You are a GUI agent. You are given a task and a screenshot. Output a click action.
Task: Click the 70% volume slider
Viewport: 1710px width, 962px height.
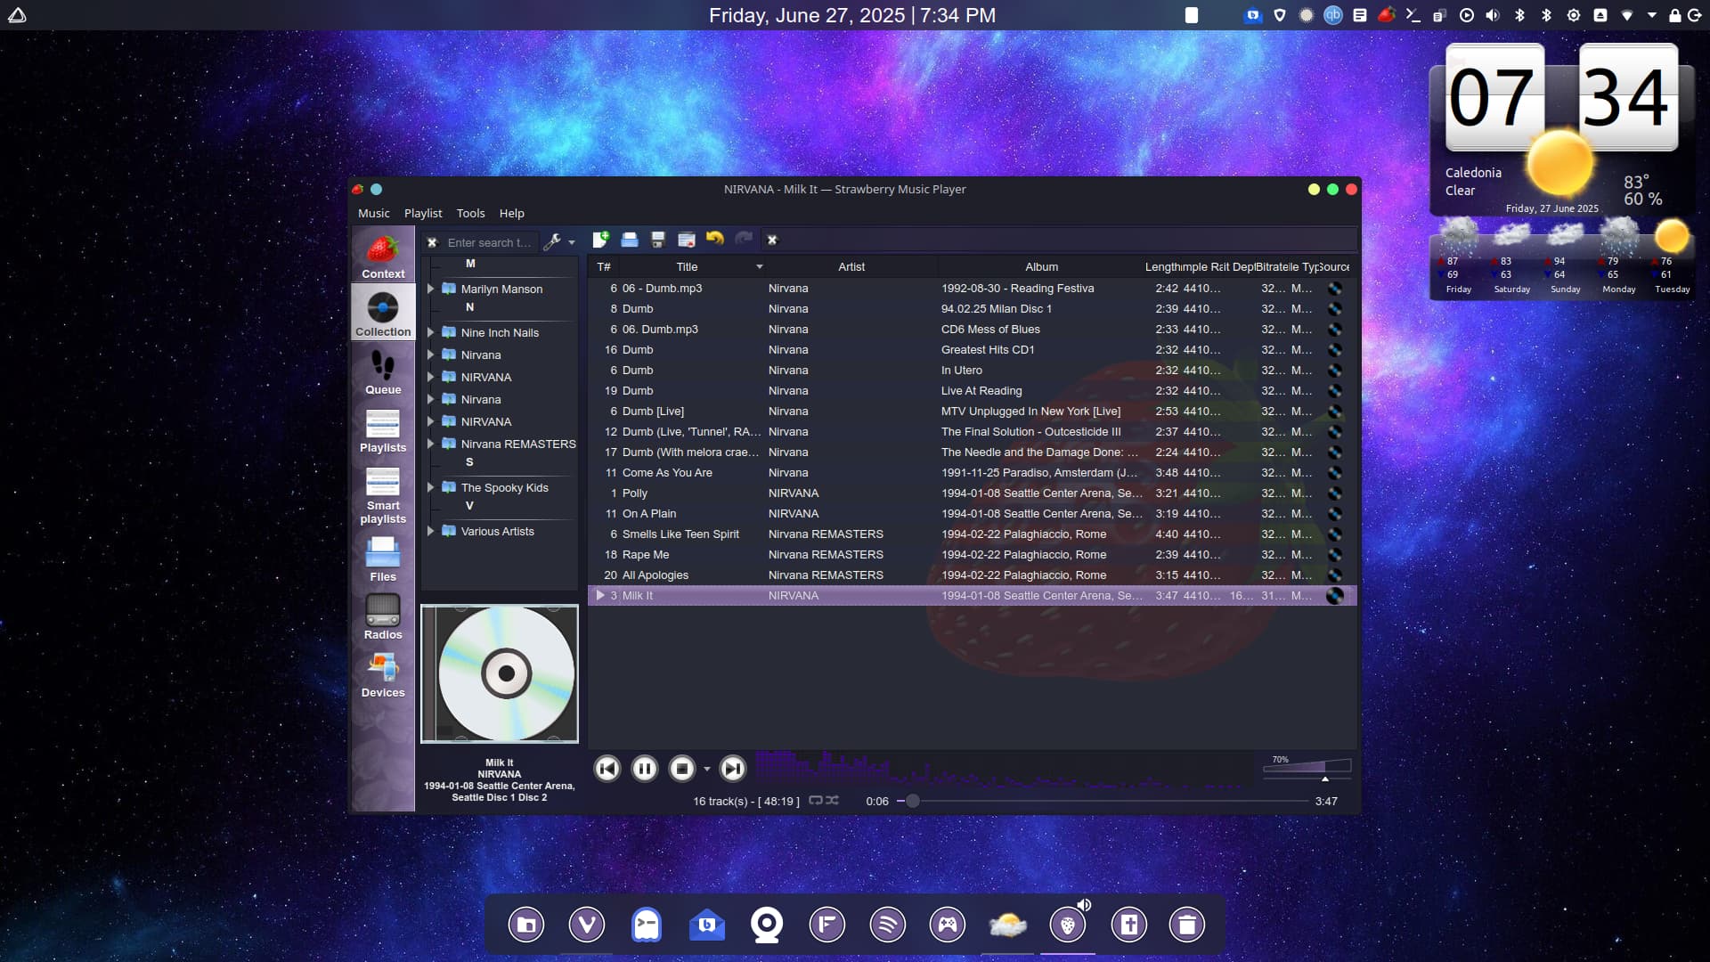click(1307, 767)
